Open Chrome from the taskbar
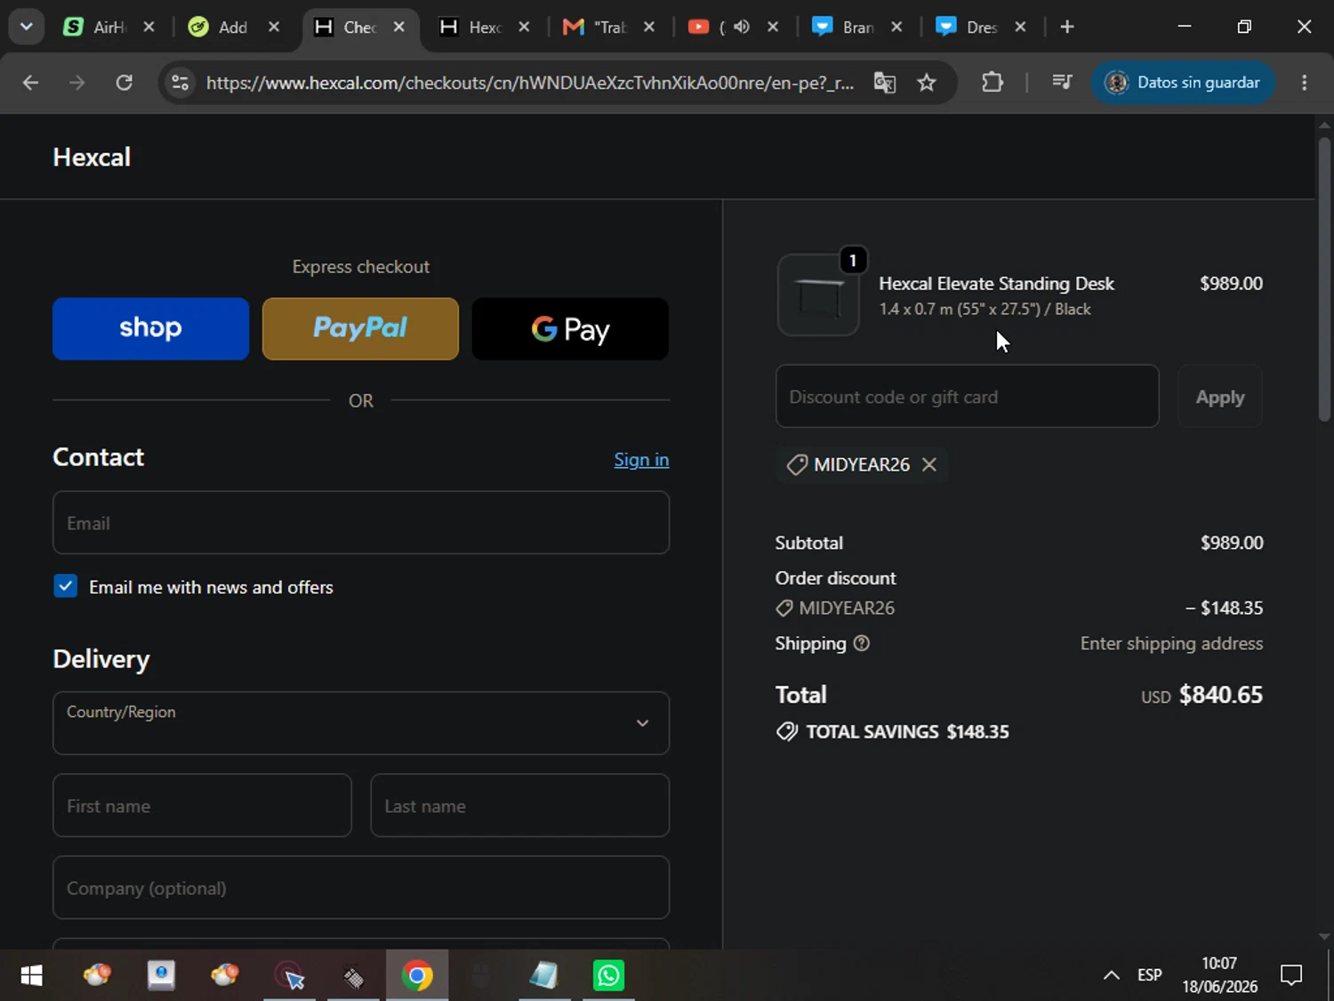Screen dimensions: 1334x1001 click(x=417, y=976)
